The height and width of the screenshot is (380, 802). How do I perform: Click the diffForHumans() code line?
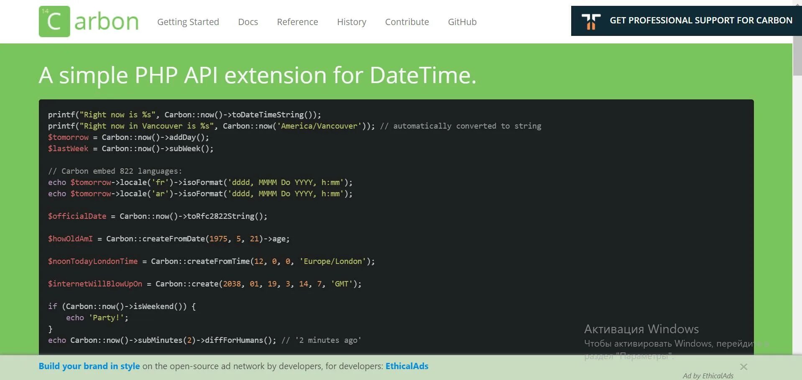pyautogui.click(x=204, y=340)
